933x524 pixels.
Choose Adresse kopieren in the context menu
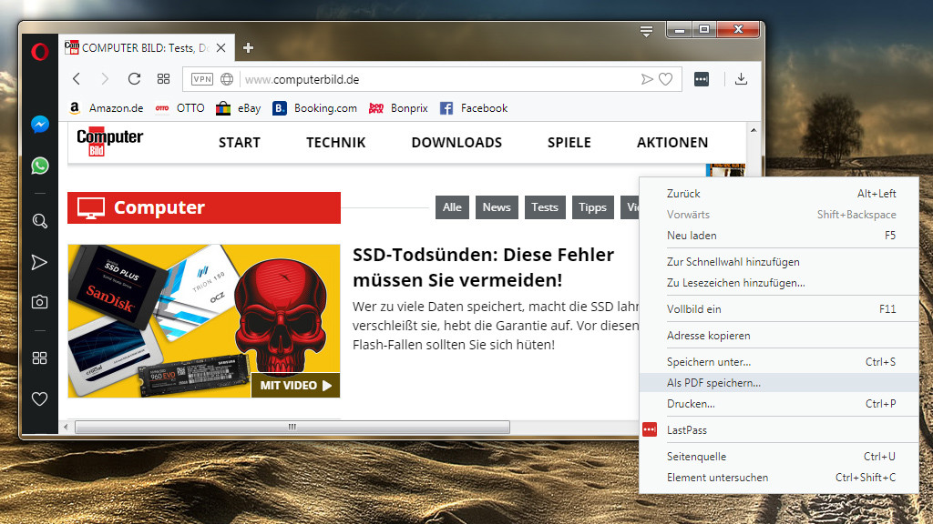[779, 336]
